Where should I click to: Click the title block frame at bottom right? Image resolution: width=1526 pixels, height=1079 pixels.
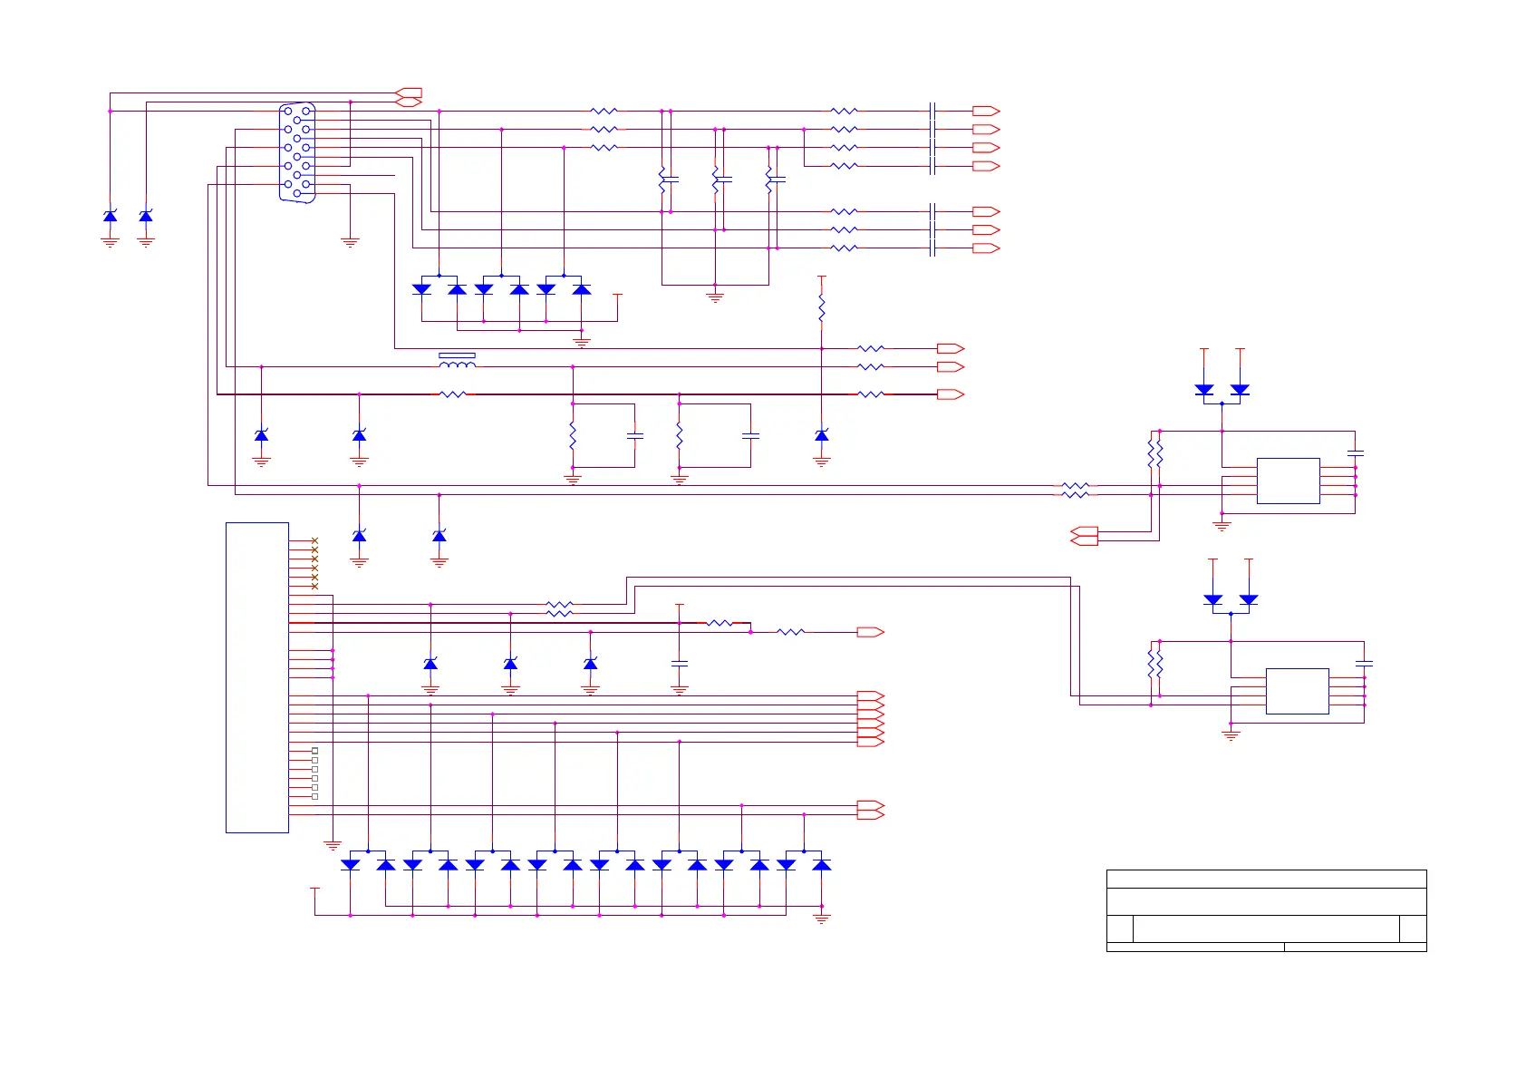tap(1266, 910)
